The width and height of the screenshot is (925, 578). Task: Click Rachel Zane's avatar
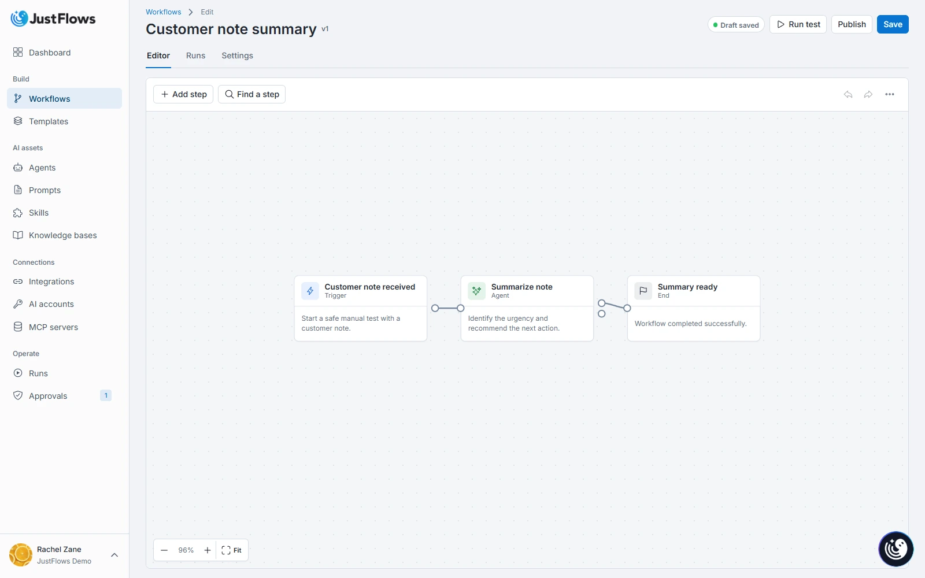[x=21, y=555]
